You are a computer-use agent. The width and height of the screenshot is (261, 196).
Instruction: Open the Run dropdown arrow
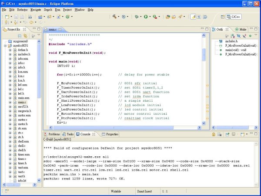pos(150,17)
